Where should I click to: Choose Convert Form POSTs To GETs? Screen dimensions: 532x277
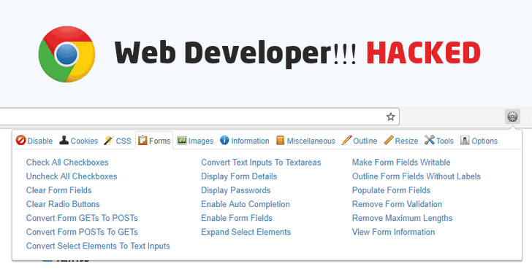[x=82, y=232]
